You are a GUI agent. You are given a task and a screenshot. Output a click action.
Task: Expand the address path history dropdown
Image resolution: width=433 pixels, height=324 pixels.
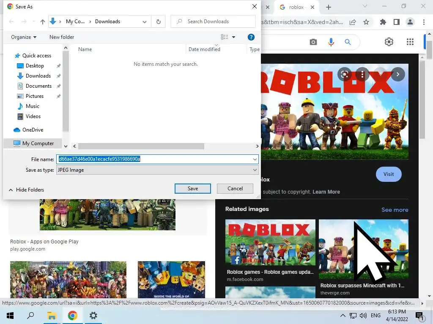[145, 22]
